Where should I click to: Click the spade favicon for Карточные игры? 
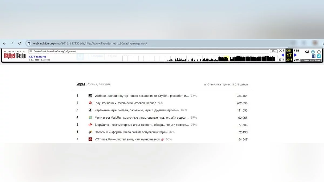point(90,110)
